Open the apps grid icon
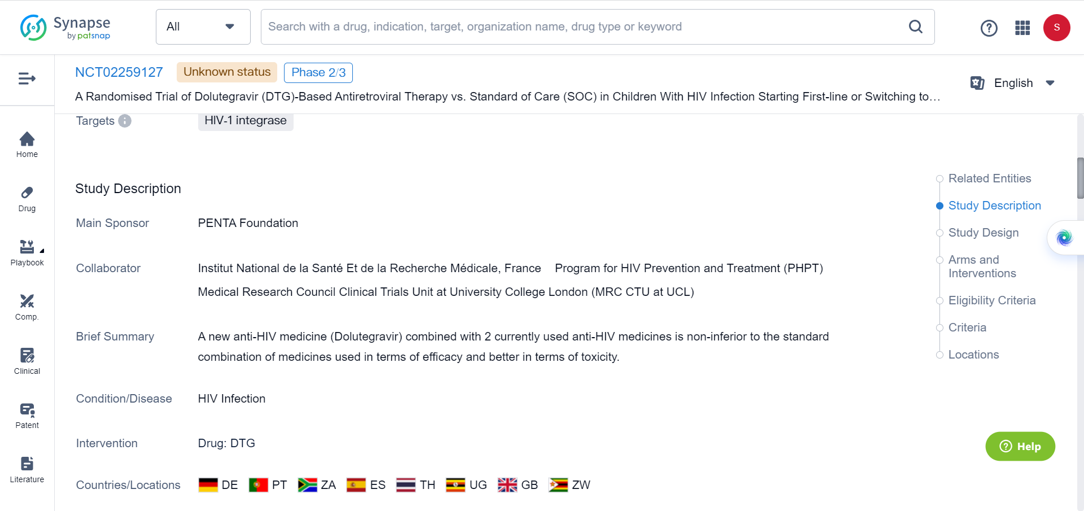Image resolution: width=1084 pixels, height=511 pixels. click(1022, 28)
